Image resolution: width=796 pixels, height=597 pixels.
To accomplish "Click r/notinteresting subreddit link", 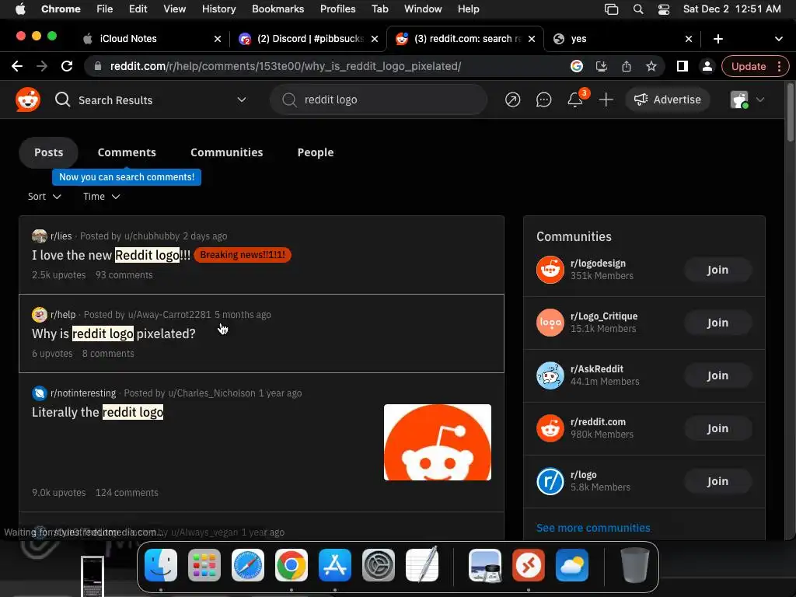I will coord(83,393).
